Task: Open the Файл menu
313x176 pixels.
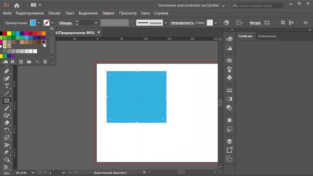Action: (7, 13)
